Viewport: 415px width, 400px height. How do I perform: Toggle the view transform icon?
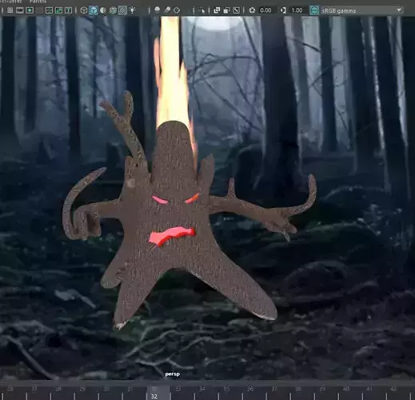[x=314, y=10]
